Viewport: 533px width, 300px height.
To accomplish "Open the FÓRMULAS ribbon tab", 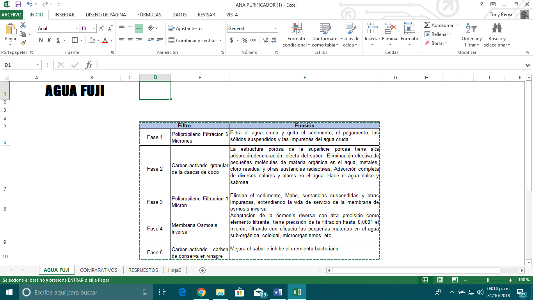I will tap(149, 15).
